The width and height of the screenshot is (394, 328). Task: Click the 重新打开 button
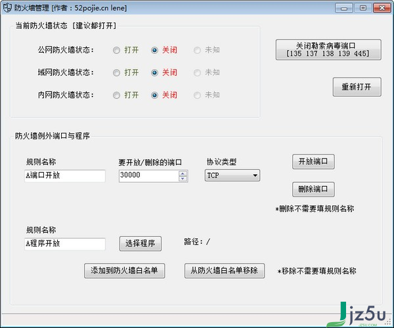click(x=357, y=87)
